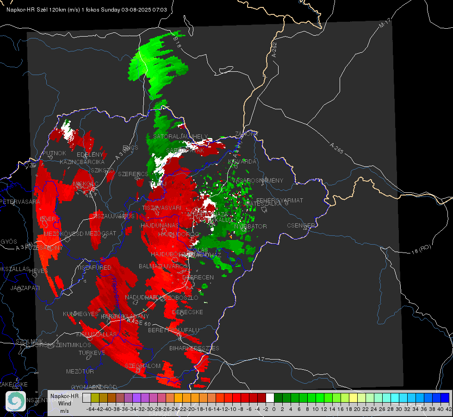This screenshot has width=453, height=417.
Task: Click the MISKOLC city label
Action: tap(86, 184)
